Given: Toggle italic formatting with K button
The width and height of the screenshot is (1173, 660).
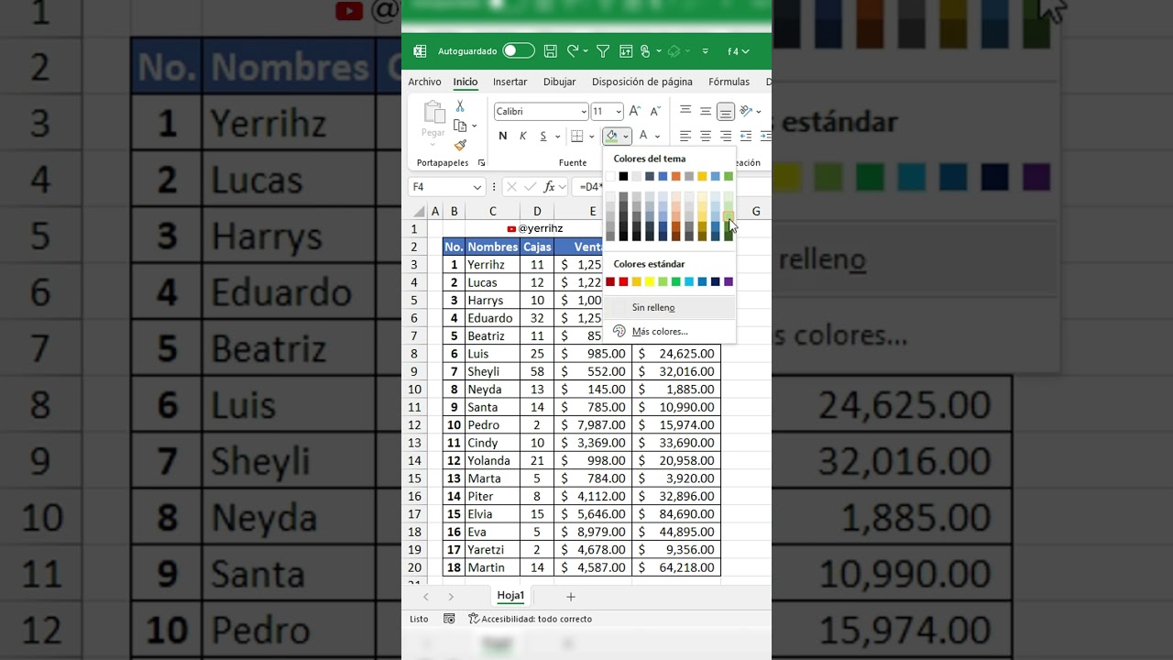Looking at the screenshot, I should coord(523,137).
